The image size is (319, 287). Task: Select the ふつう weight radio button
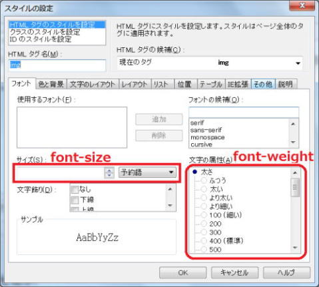(204, 180)
